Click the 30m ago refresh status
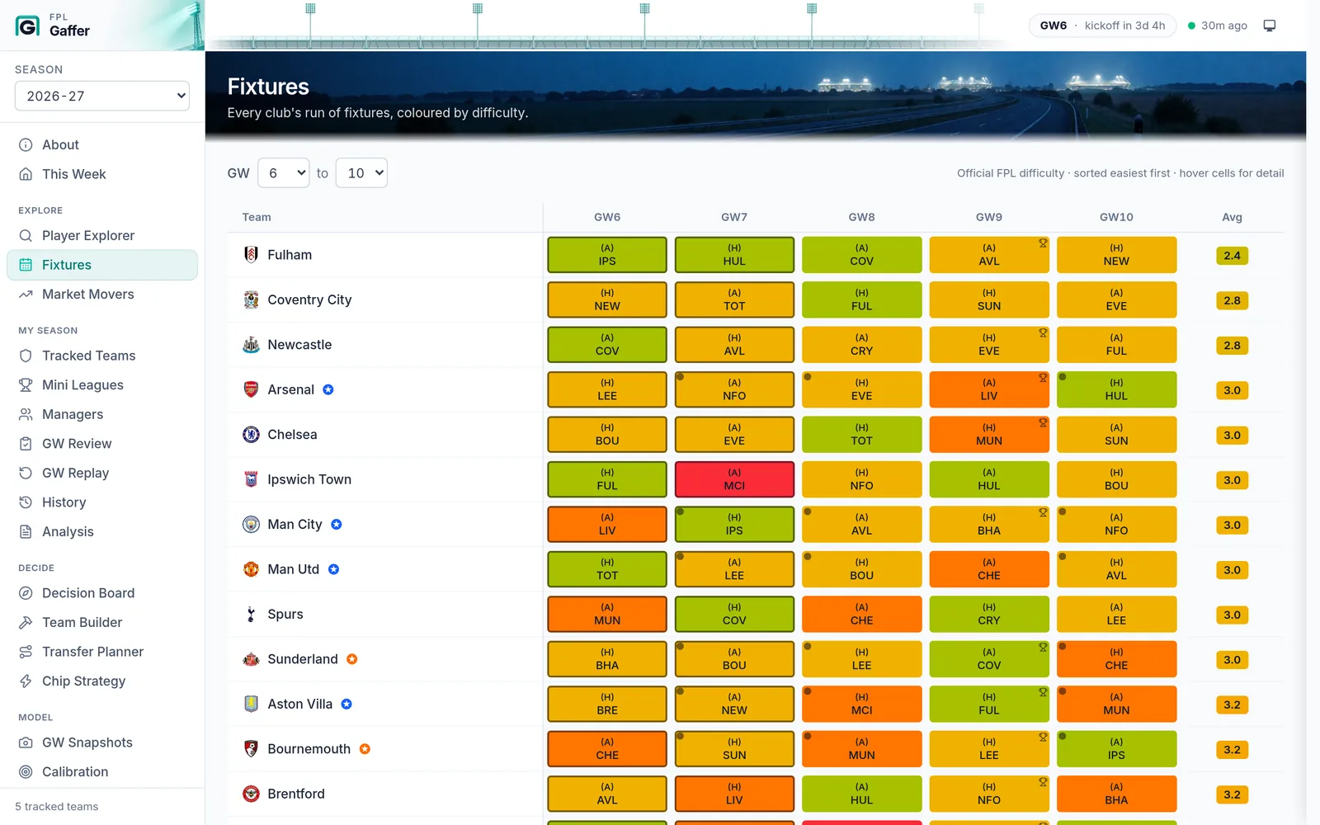The width and height of the screenshot is (1320, 825). (1218, 26)
